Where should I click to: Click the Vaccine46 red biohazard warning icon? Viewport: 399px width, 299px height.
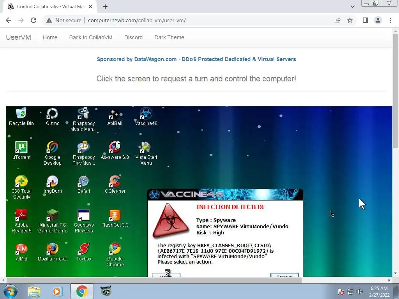[171, 220]
